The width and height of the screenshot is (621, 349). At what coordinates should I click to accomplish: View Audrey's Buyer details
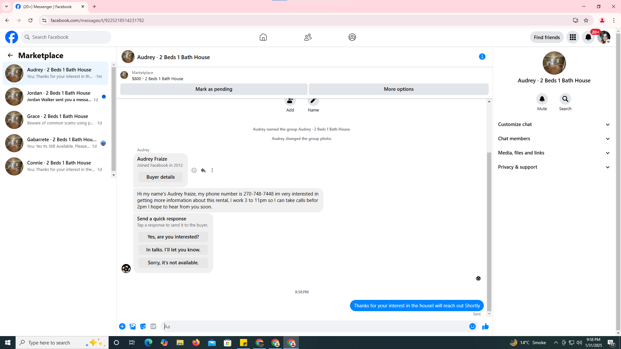click(160, 177)
